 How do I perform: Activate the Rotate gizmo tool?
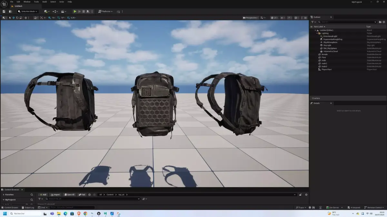coord(17,18)
